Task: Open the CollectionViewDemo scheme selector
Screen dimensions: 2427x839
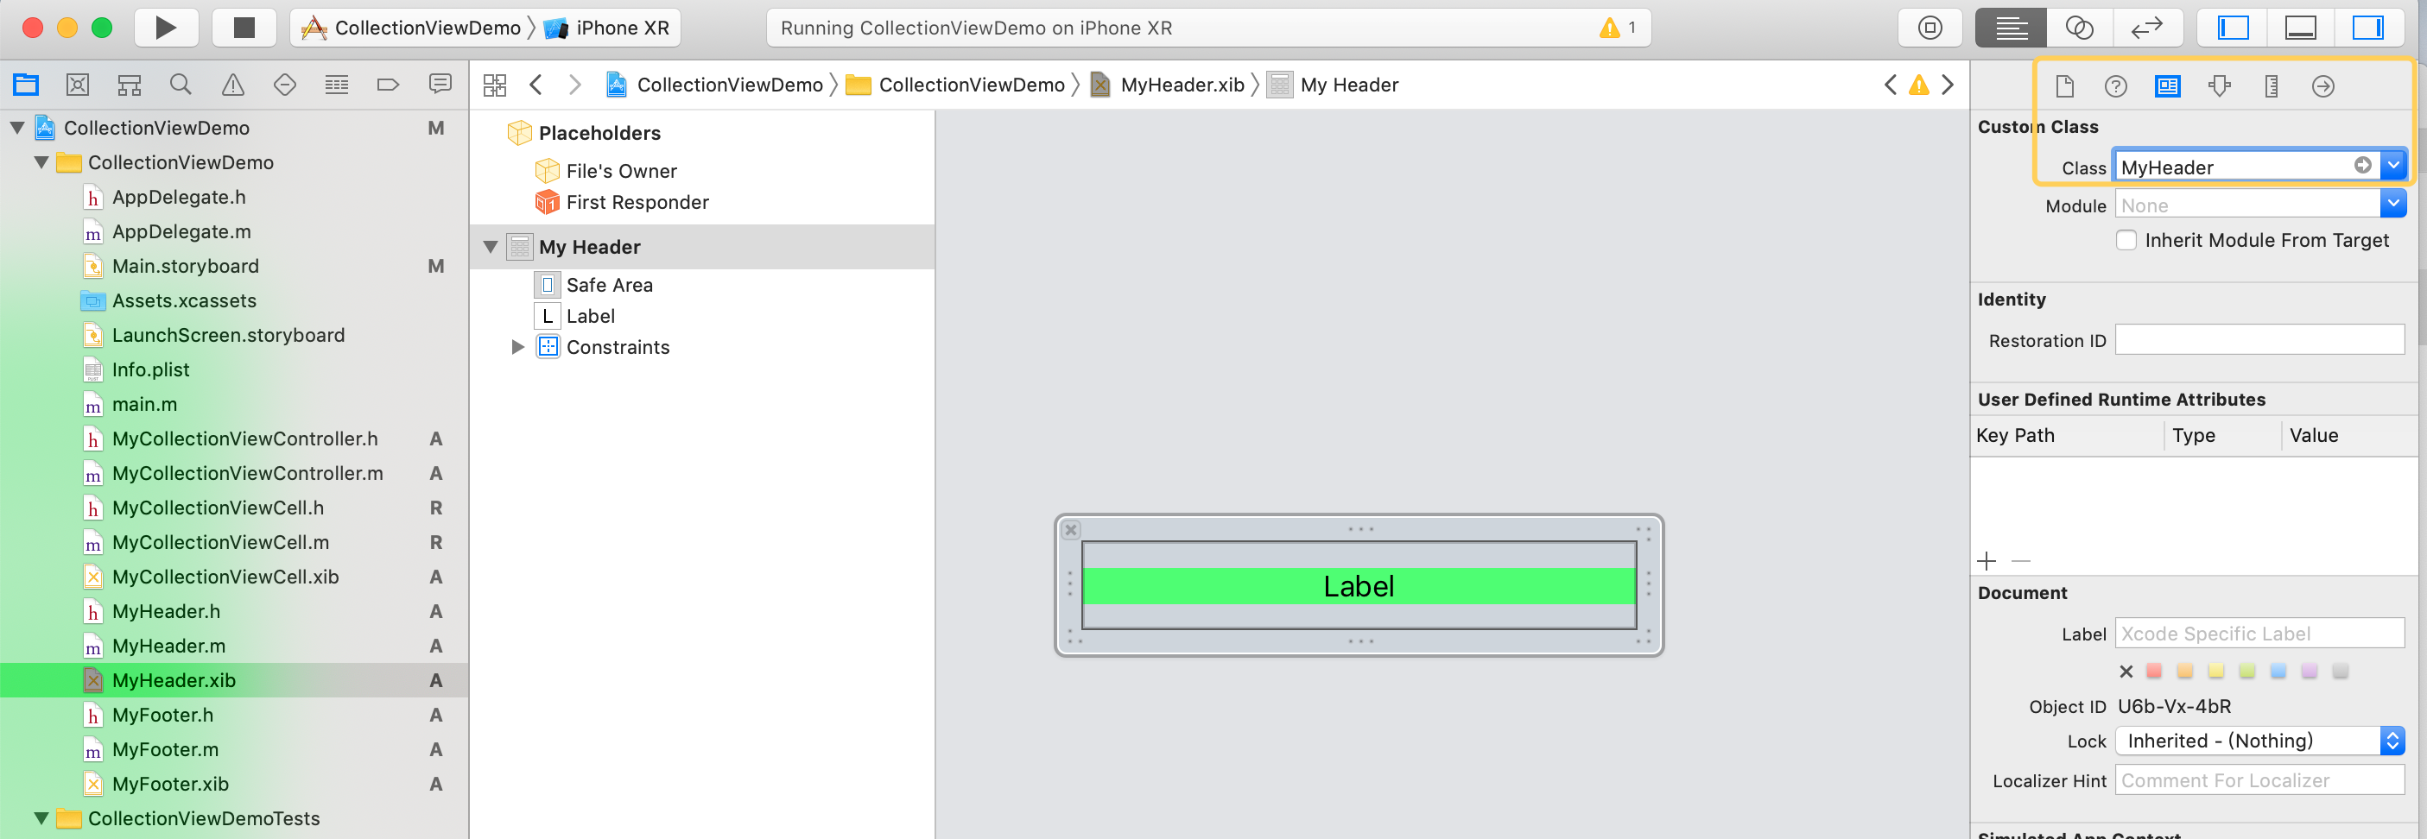Action: coord(411,28)
